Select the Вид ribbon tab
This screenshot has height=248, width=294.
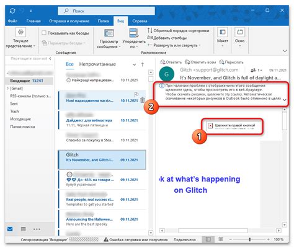click(120, 21)
